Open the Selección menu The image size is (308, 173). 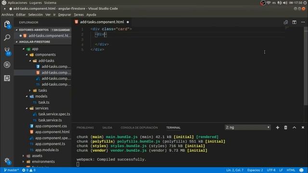[35, 15]
